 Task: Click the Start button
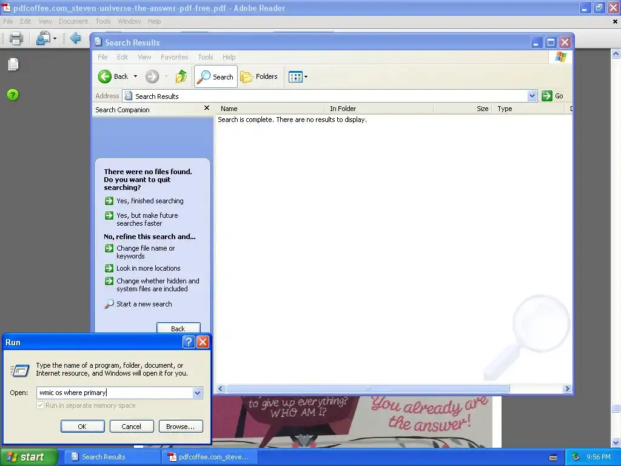click(29, 458)
